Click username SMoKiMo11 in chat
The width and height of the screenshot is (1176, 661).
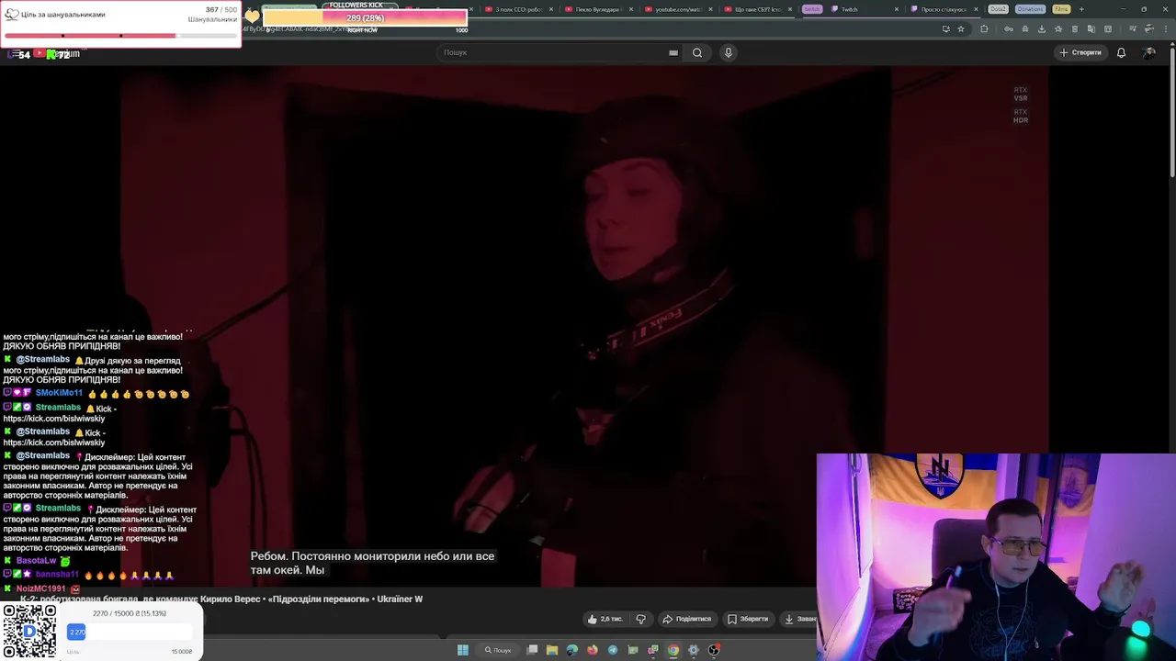(x=59, y=393)
